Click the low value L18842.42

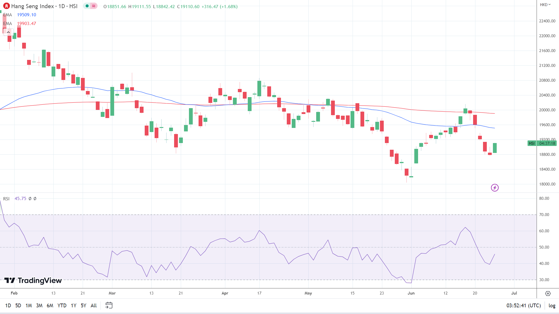pyautogui.click(x=164, y=6)
